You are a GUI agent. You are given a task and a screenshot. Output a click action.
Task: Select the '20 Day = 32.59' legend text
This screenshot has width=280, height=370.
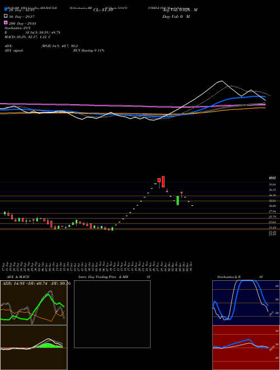22,10
